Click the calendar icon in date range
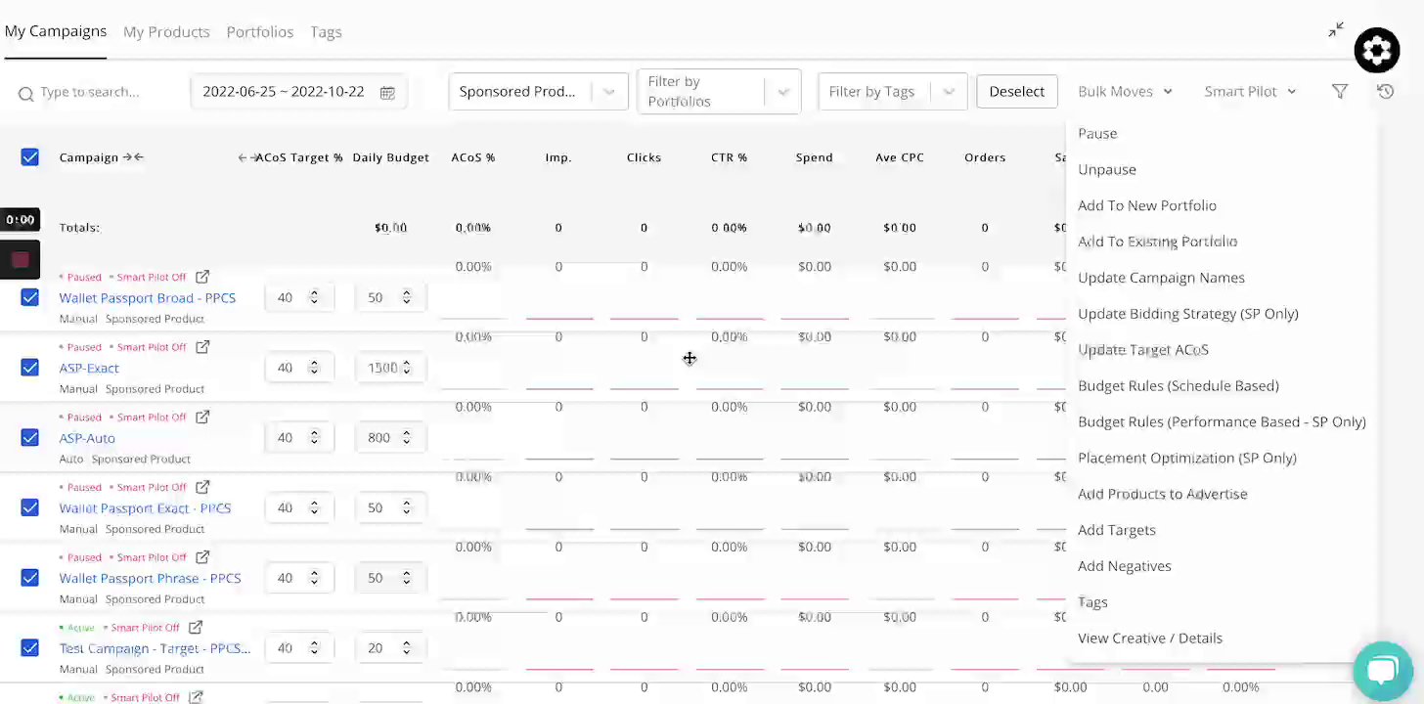This screenshot has width=1424, height=704. click(387, 92)
